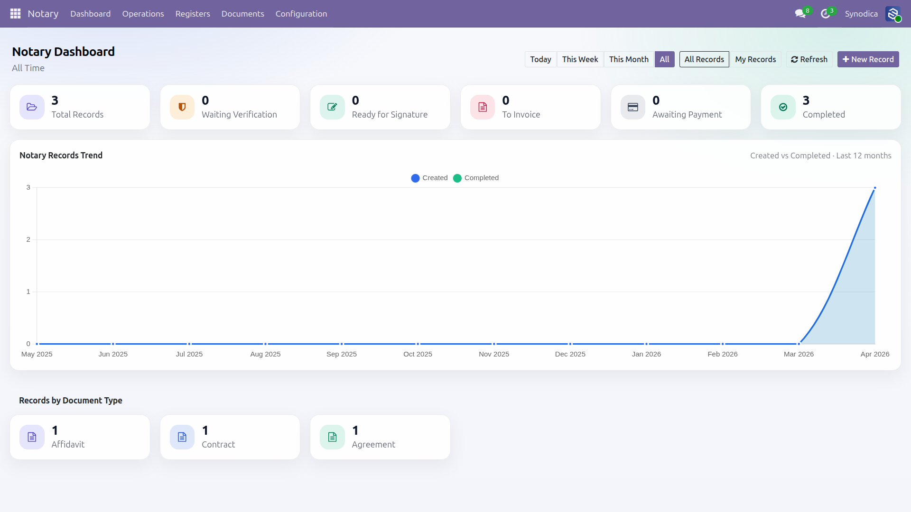This screenshot has height=512, width=911.
Task: Click the Created legend label
Action: point(435,178)
